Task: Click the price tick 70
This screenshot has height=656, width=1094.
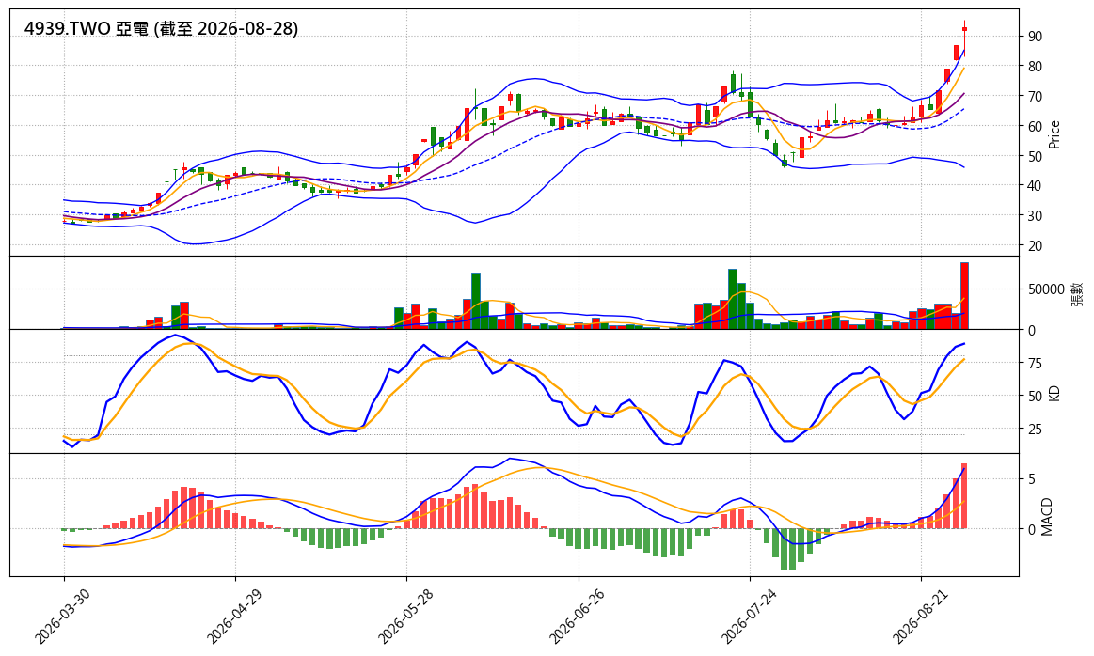Action: 1035,96
